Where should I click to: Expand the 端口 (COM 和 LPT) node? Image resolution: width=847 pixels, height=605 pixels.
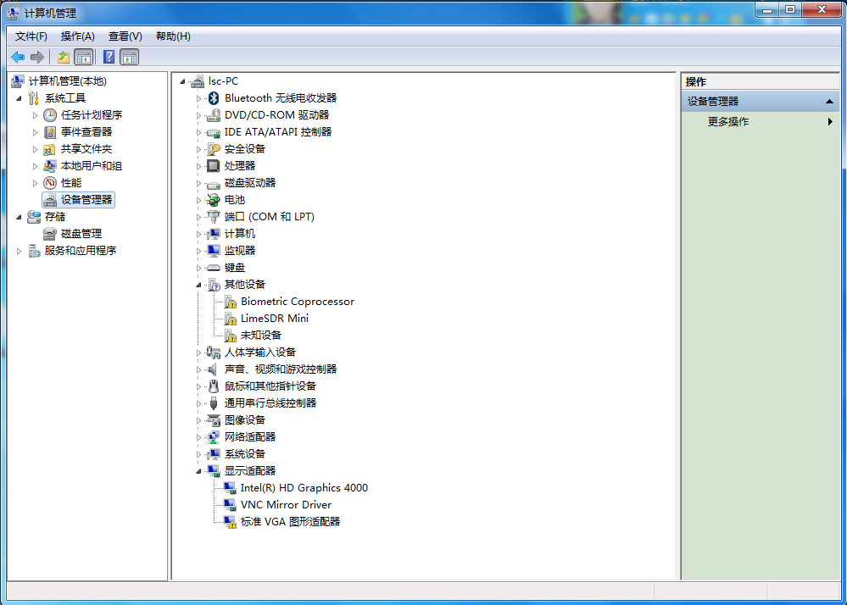click(198, 218)
